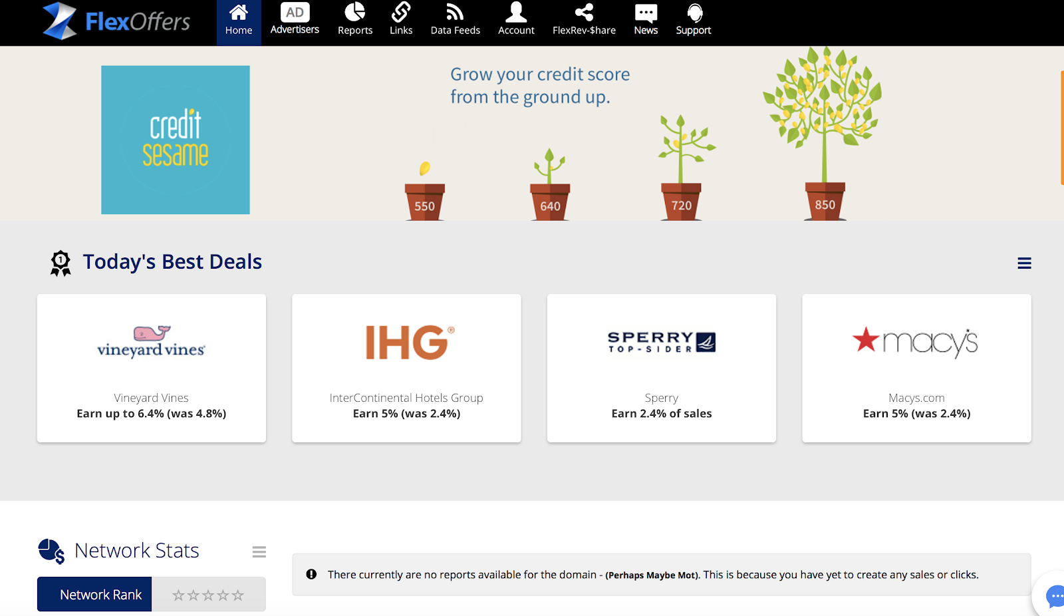
Task: Click the Today's Best Deals ribbon icon
Action: coord(61,263)
